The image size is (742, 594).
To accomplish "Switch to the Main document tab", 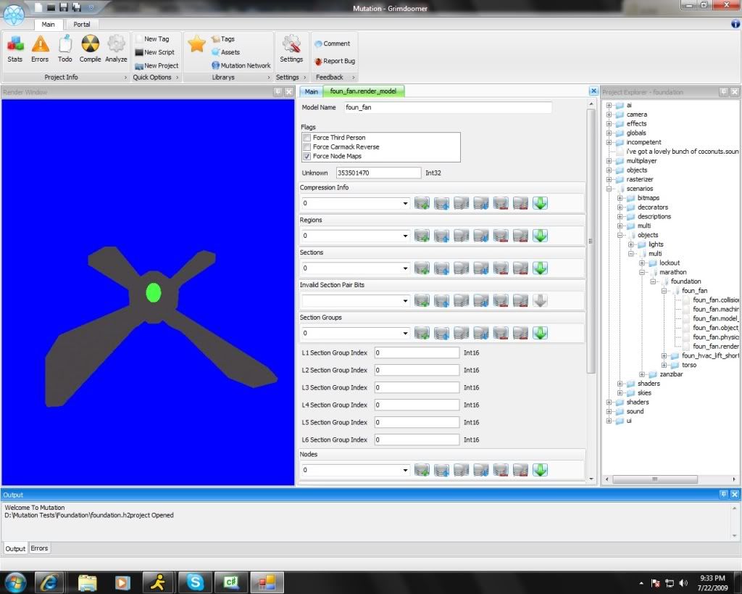I will [311, 91].
